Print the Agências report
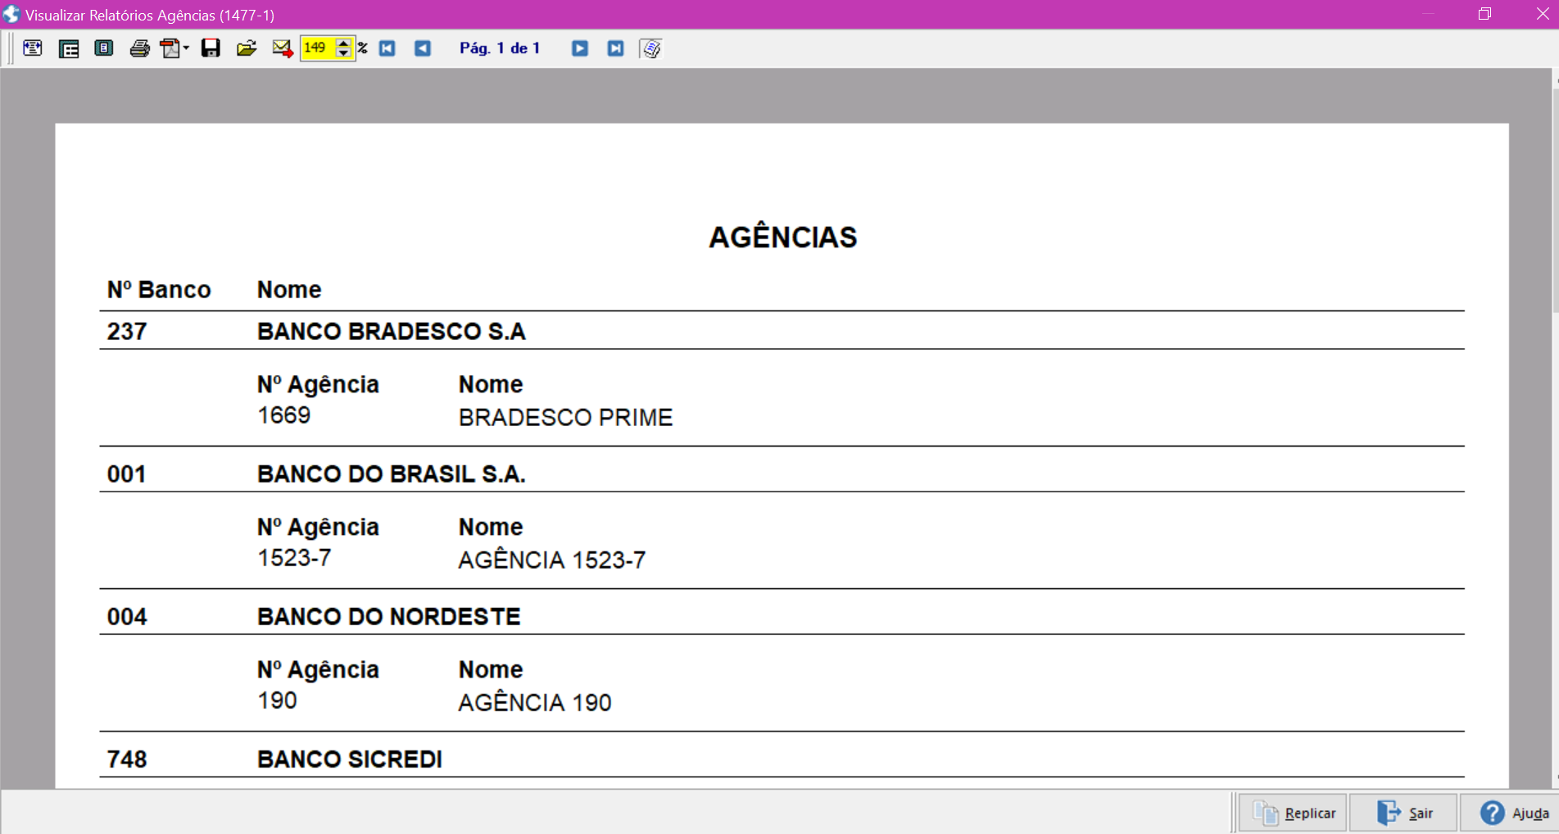Screen dimensions: 1559x834 [x=140, y=48]
